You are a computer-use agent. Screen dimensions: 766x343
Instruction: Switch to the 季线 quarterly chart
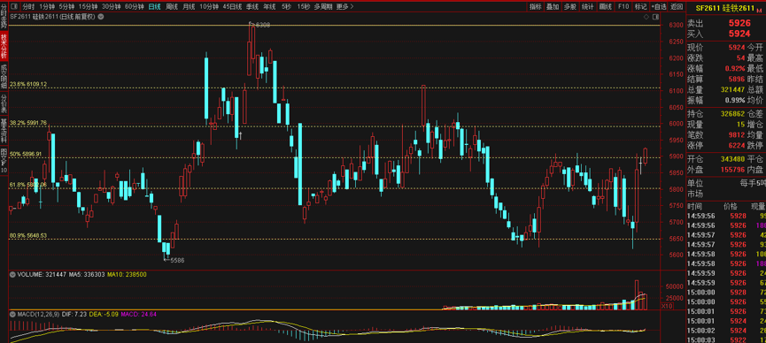[x=252, y=7]
